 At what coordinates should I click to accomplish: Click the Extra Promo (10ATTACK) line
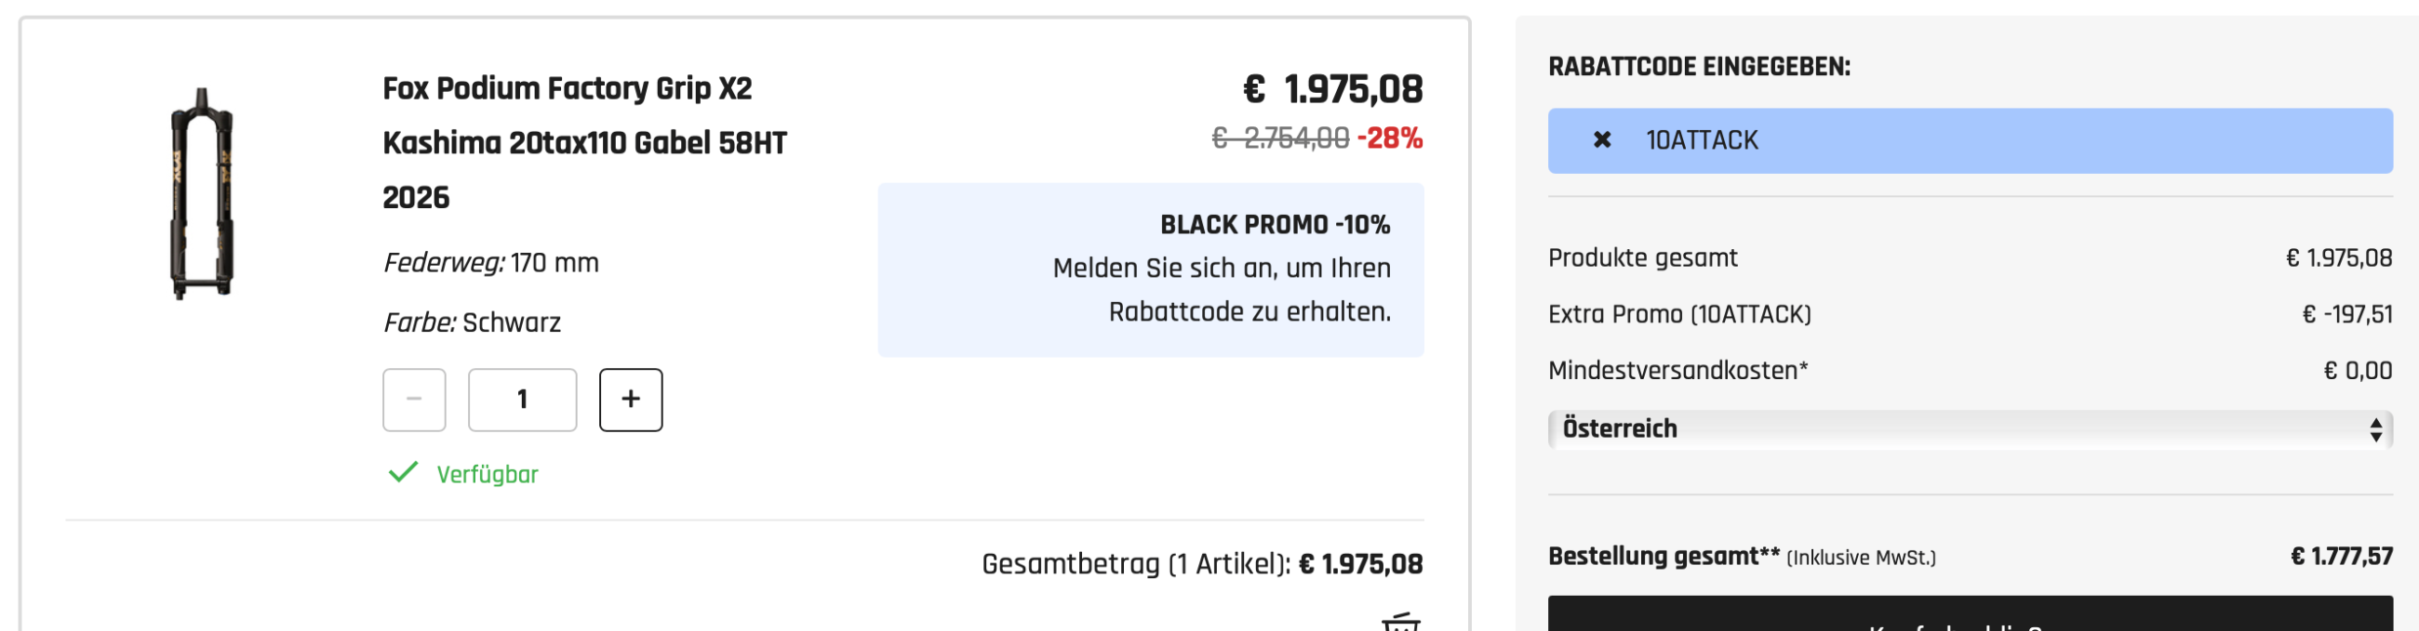[1679, 314]
